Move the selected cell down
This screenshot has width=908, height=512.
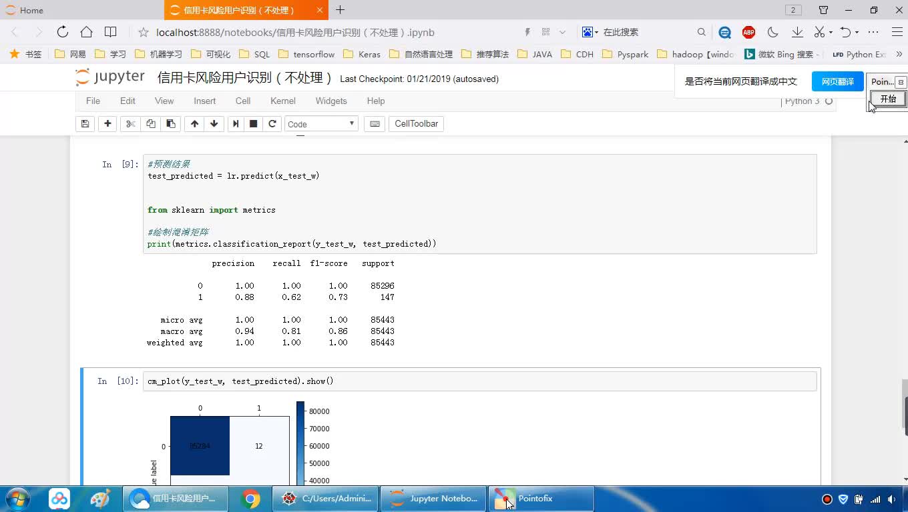pyautogui.click(x=214, y=124)
